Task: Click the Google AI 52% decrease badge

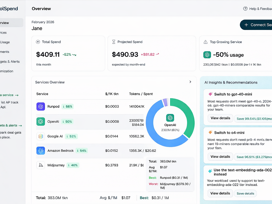Action: [x=71, y=136]
